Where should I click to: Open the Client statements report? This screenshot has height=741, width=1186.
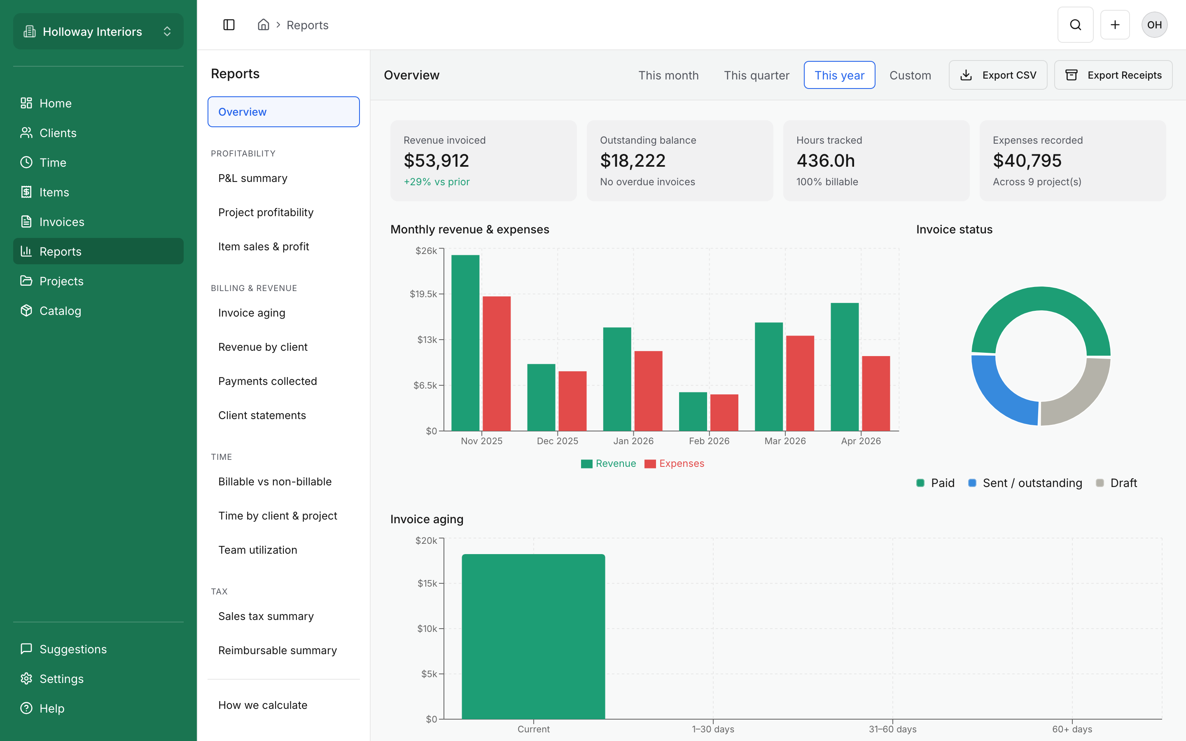pos(283,415)
